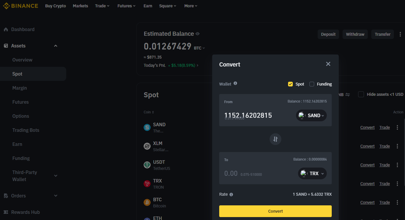
Task: Check the Funding wallet checkbox
Action: 312,84
